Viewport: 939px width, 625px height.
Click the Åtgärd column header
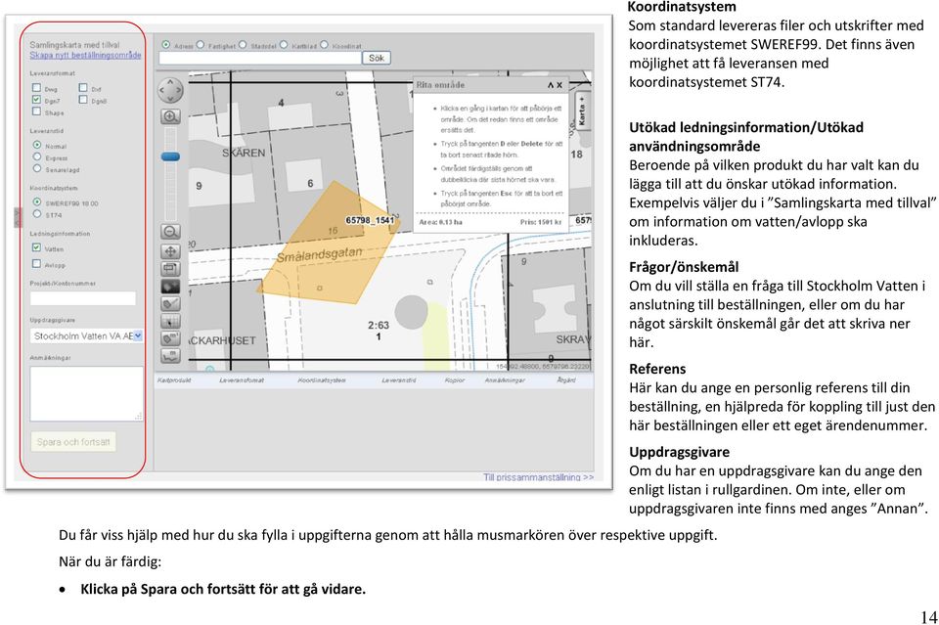(566, 380)
